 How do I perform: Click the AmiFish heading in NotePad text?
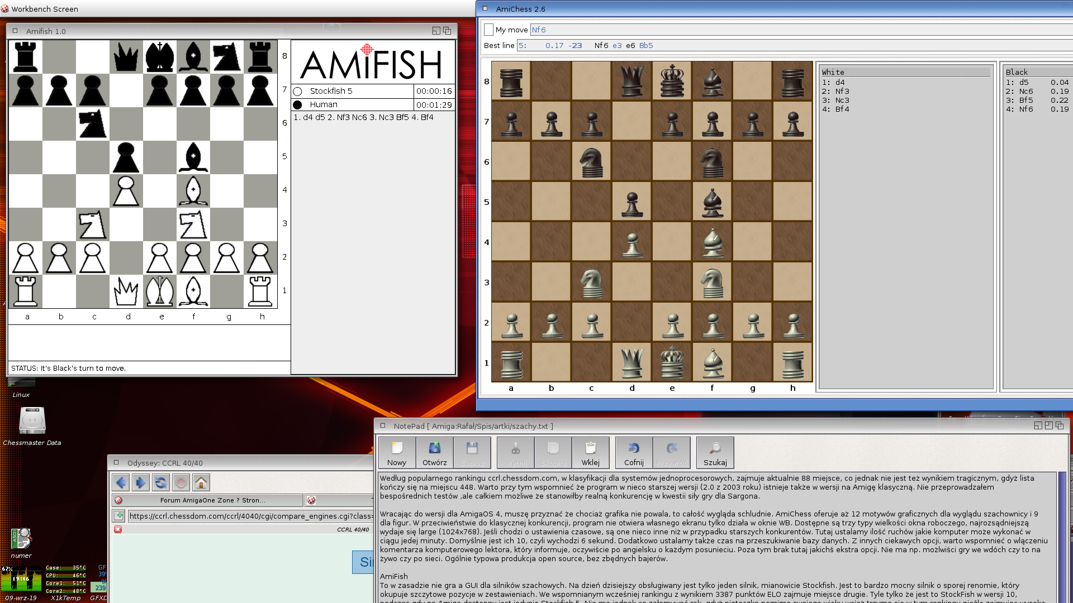pos(393,576)
